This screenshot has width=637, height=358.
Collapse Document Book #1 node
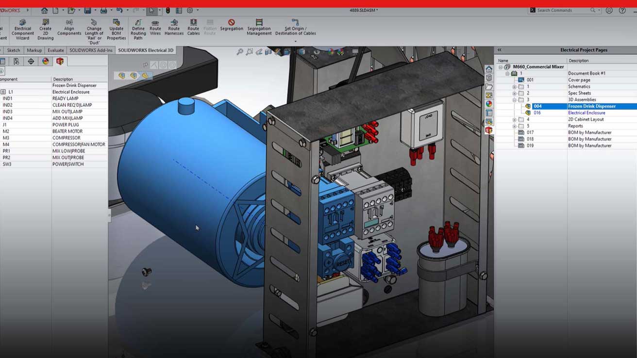[x=507, y=74]
